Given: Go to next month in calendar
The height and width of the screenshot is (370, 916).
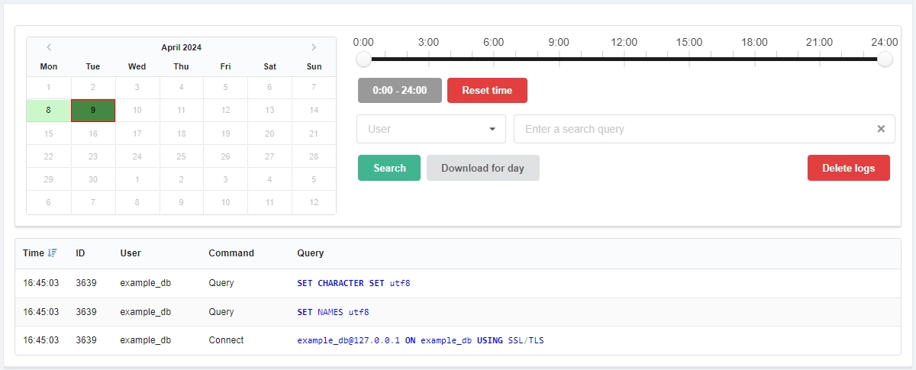Looking at the screenshot, I should (x=314, y=47).
